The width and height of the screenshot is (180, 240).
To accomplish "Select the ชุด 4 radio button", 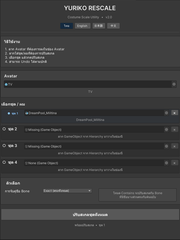I will click(x=4, y=162).
